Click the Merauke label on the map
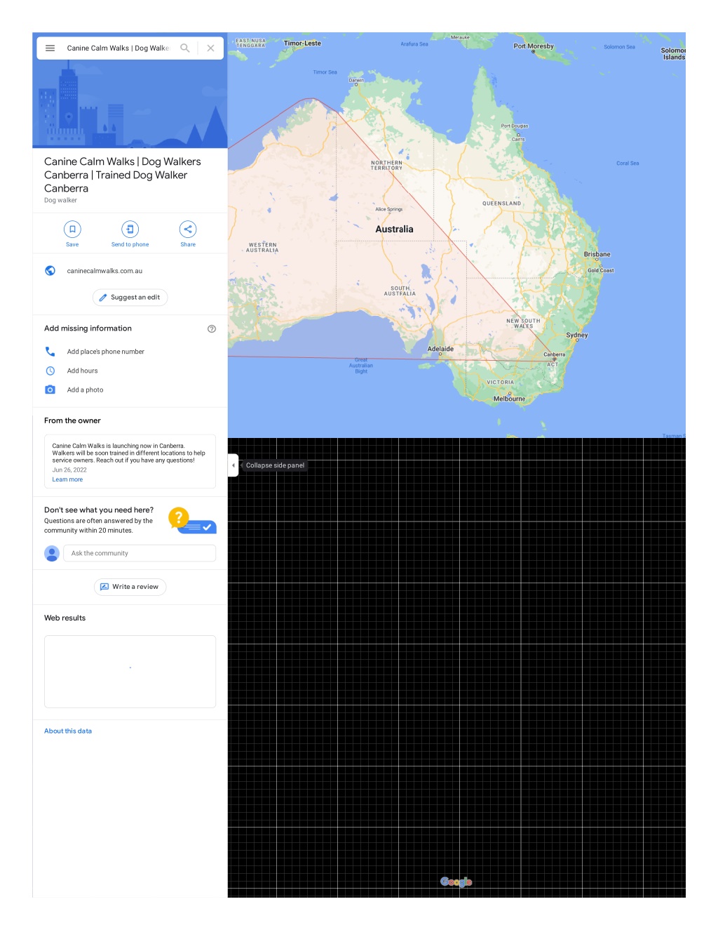The height and width of the screenshot is (930, 718). [x=460, y=37]
